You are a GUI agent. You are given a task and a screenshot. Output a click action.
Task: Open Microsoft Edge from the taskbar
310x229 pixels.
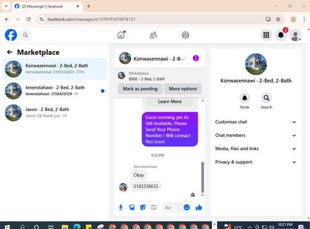click(77, 227)
